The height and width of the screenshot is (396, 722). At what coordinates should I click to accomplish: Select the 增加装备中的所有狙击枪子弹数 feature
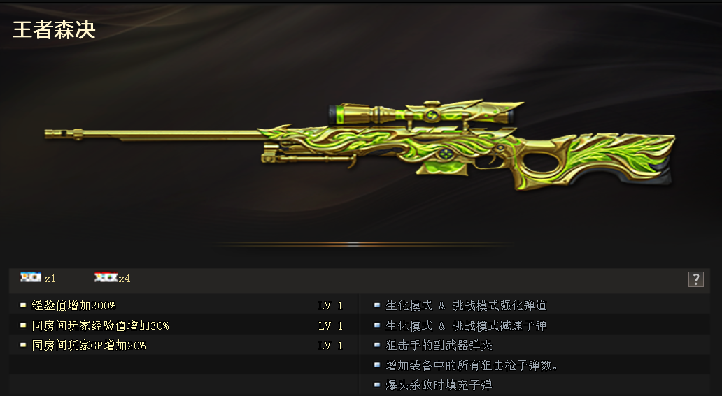point(472,365)
